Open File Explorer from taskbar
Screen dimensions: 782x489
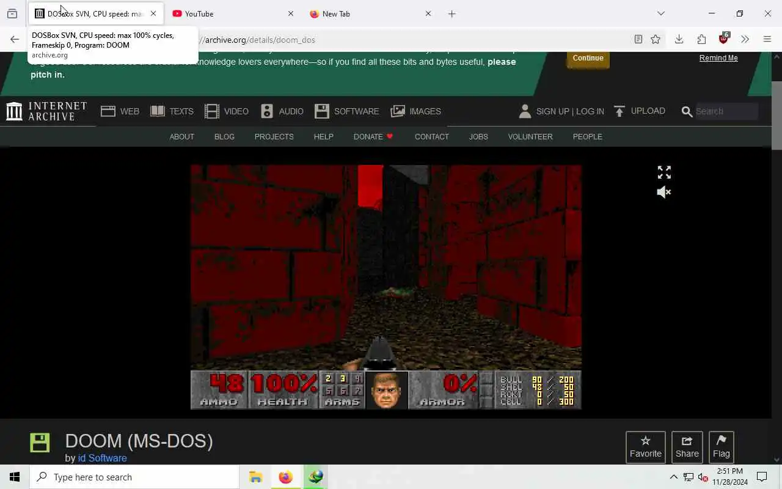coord(255,477)
